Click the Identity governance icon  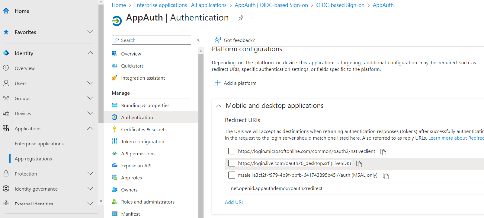point(6,188)
